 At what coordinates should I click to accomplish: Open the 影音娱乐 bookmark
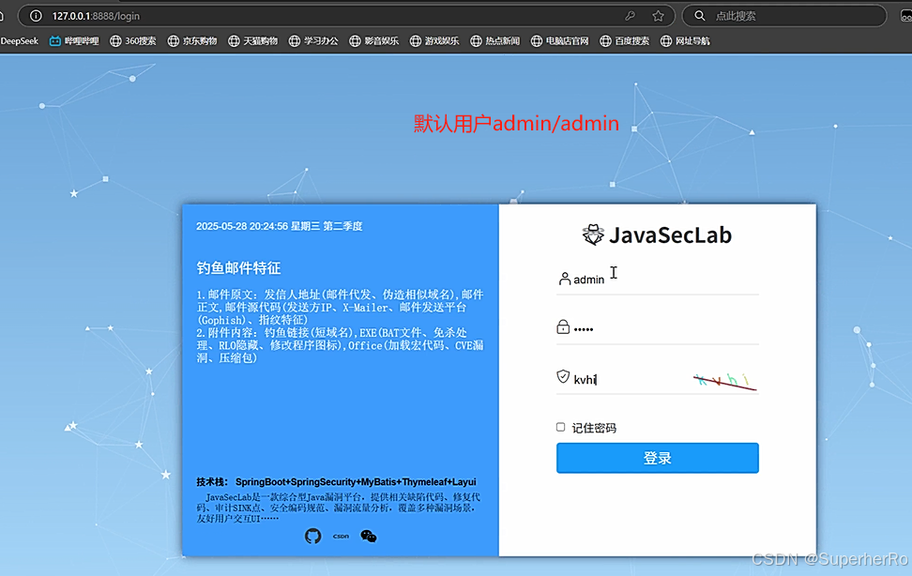(x=374, y=40)
